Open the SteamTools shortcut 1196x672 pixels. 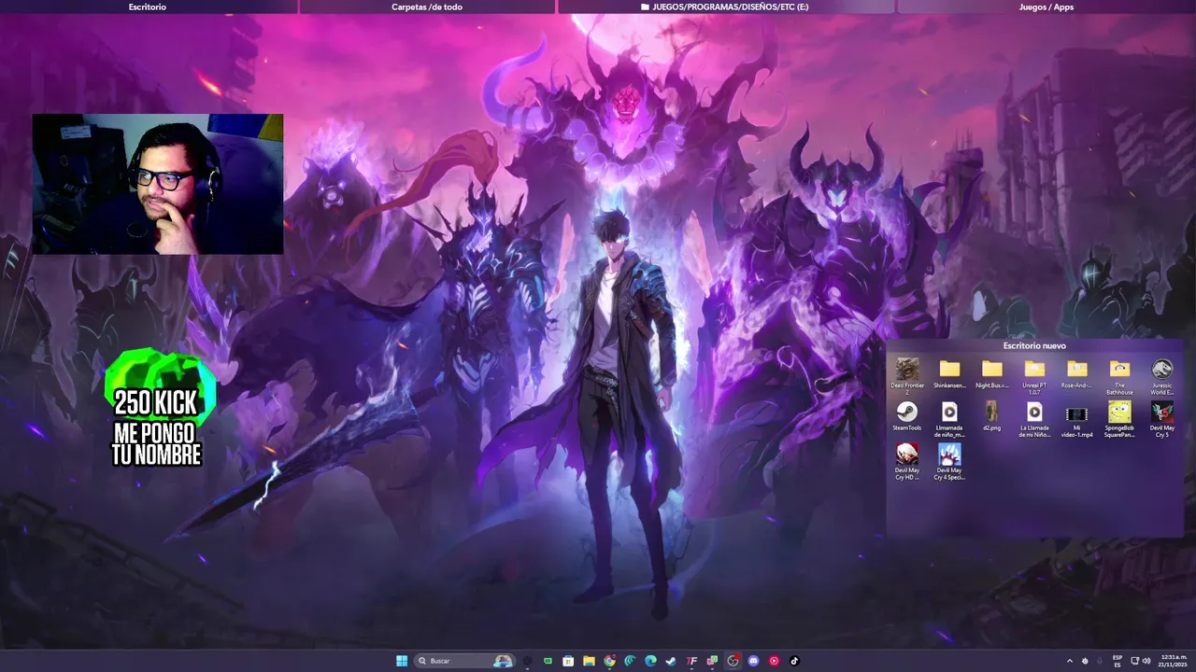point(906,416)
